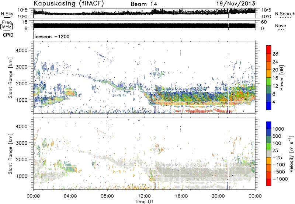295x204 pixels.
Task: Pick the red swatch above 28 dB
Action: [x=269, y=50]
